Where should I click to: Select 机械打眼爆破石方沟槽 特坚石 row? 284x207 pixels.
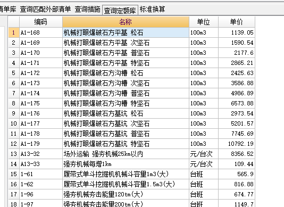tap(126, 103)
